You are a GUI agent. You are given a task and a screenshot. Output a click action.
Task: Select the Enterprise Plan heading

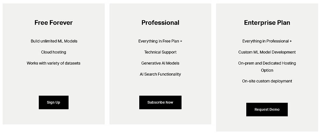[267, 23]
